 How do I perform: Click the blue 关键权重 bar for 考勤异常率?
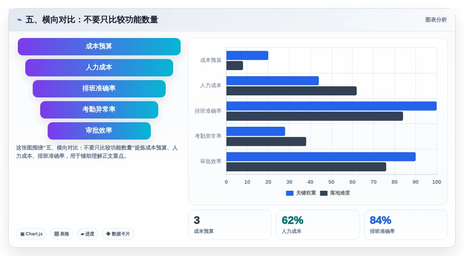tap(256, 131)
